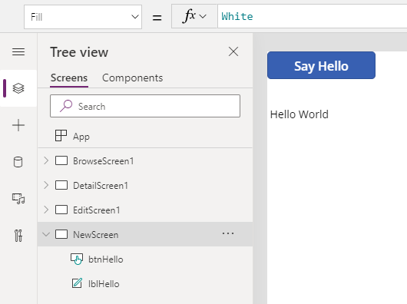Screen dimensions: 407x304
Task: Switch to the Screens tab
Action: click(69, 78)
